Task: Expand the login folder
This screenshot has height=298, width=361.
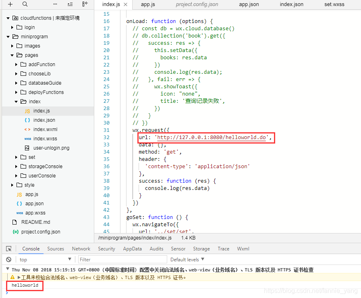Action: point(12,27)
